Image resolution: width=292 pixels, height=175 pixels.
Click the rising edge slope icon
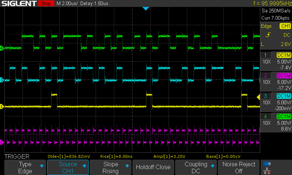tap(268, 35)
